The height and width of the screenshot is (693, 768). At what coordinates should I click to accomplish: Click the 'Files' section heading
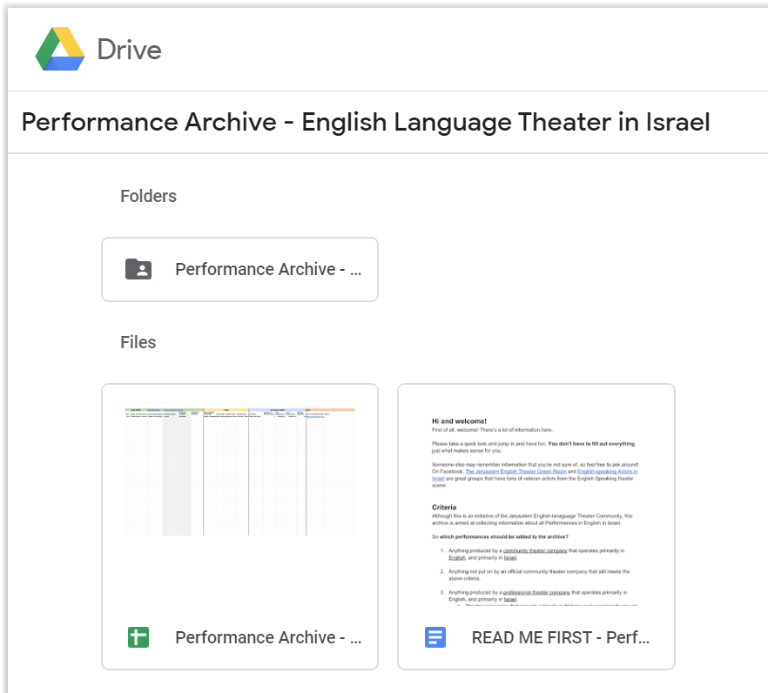[x=138, y=342]
